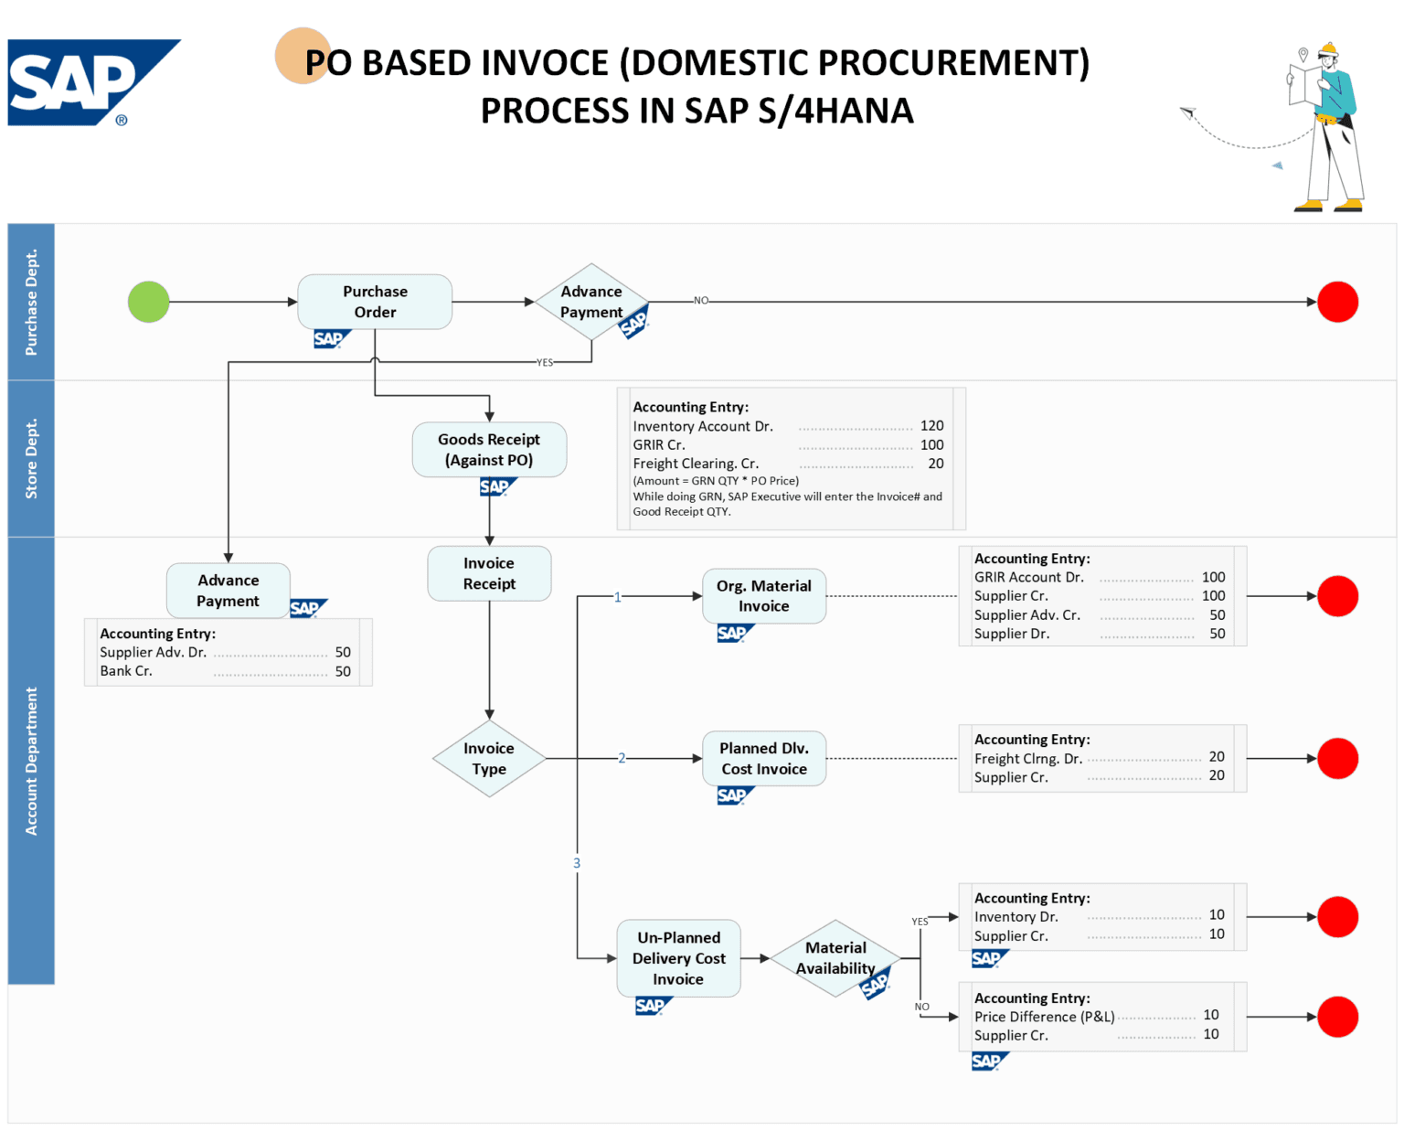Click branch label 1 to Org. Material Invoice

pos(617,597)
